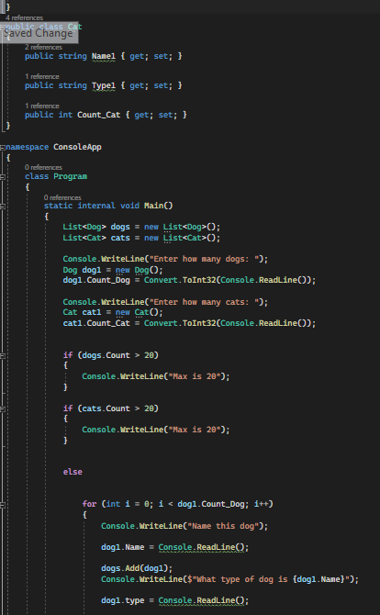Open 2 references above Name1 property
This screenshot has height=615, width=380.
tap(43, 47)
